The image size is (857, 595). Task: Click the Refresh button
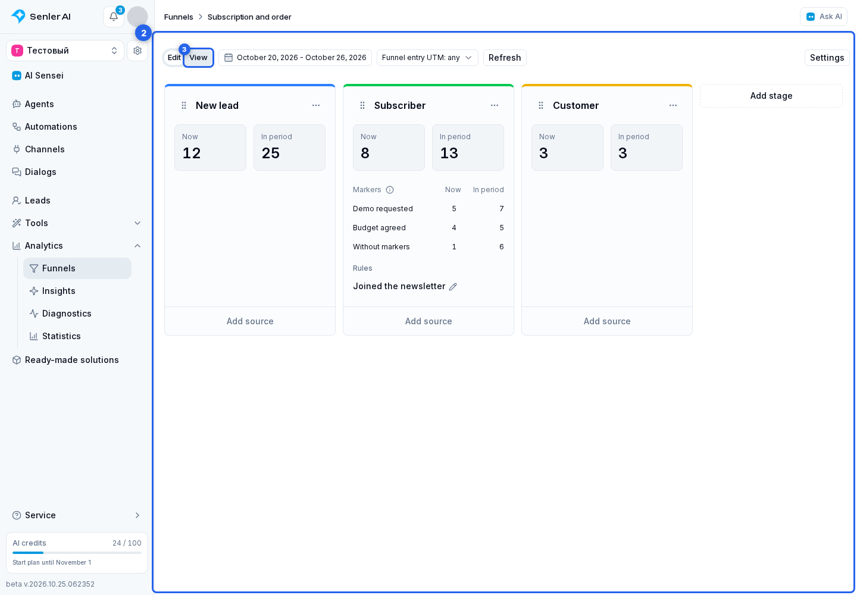pyautogui.click(x=505, y=58)
